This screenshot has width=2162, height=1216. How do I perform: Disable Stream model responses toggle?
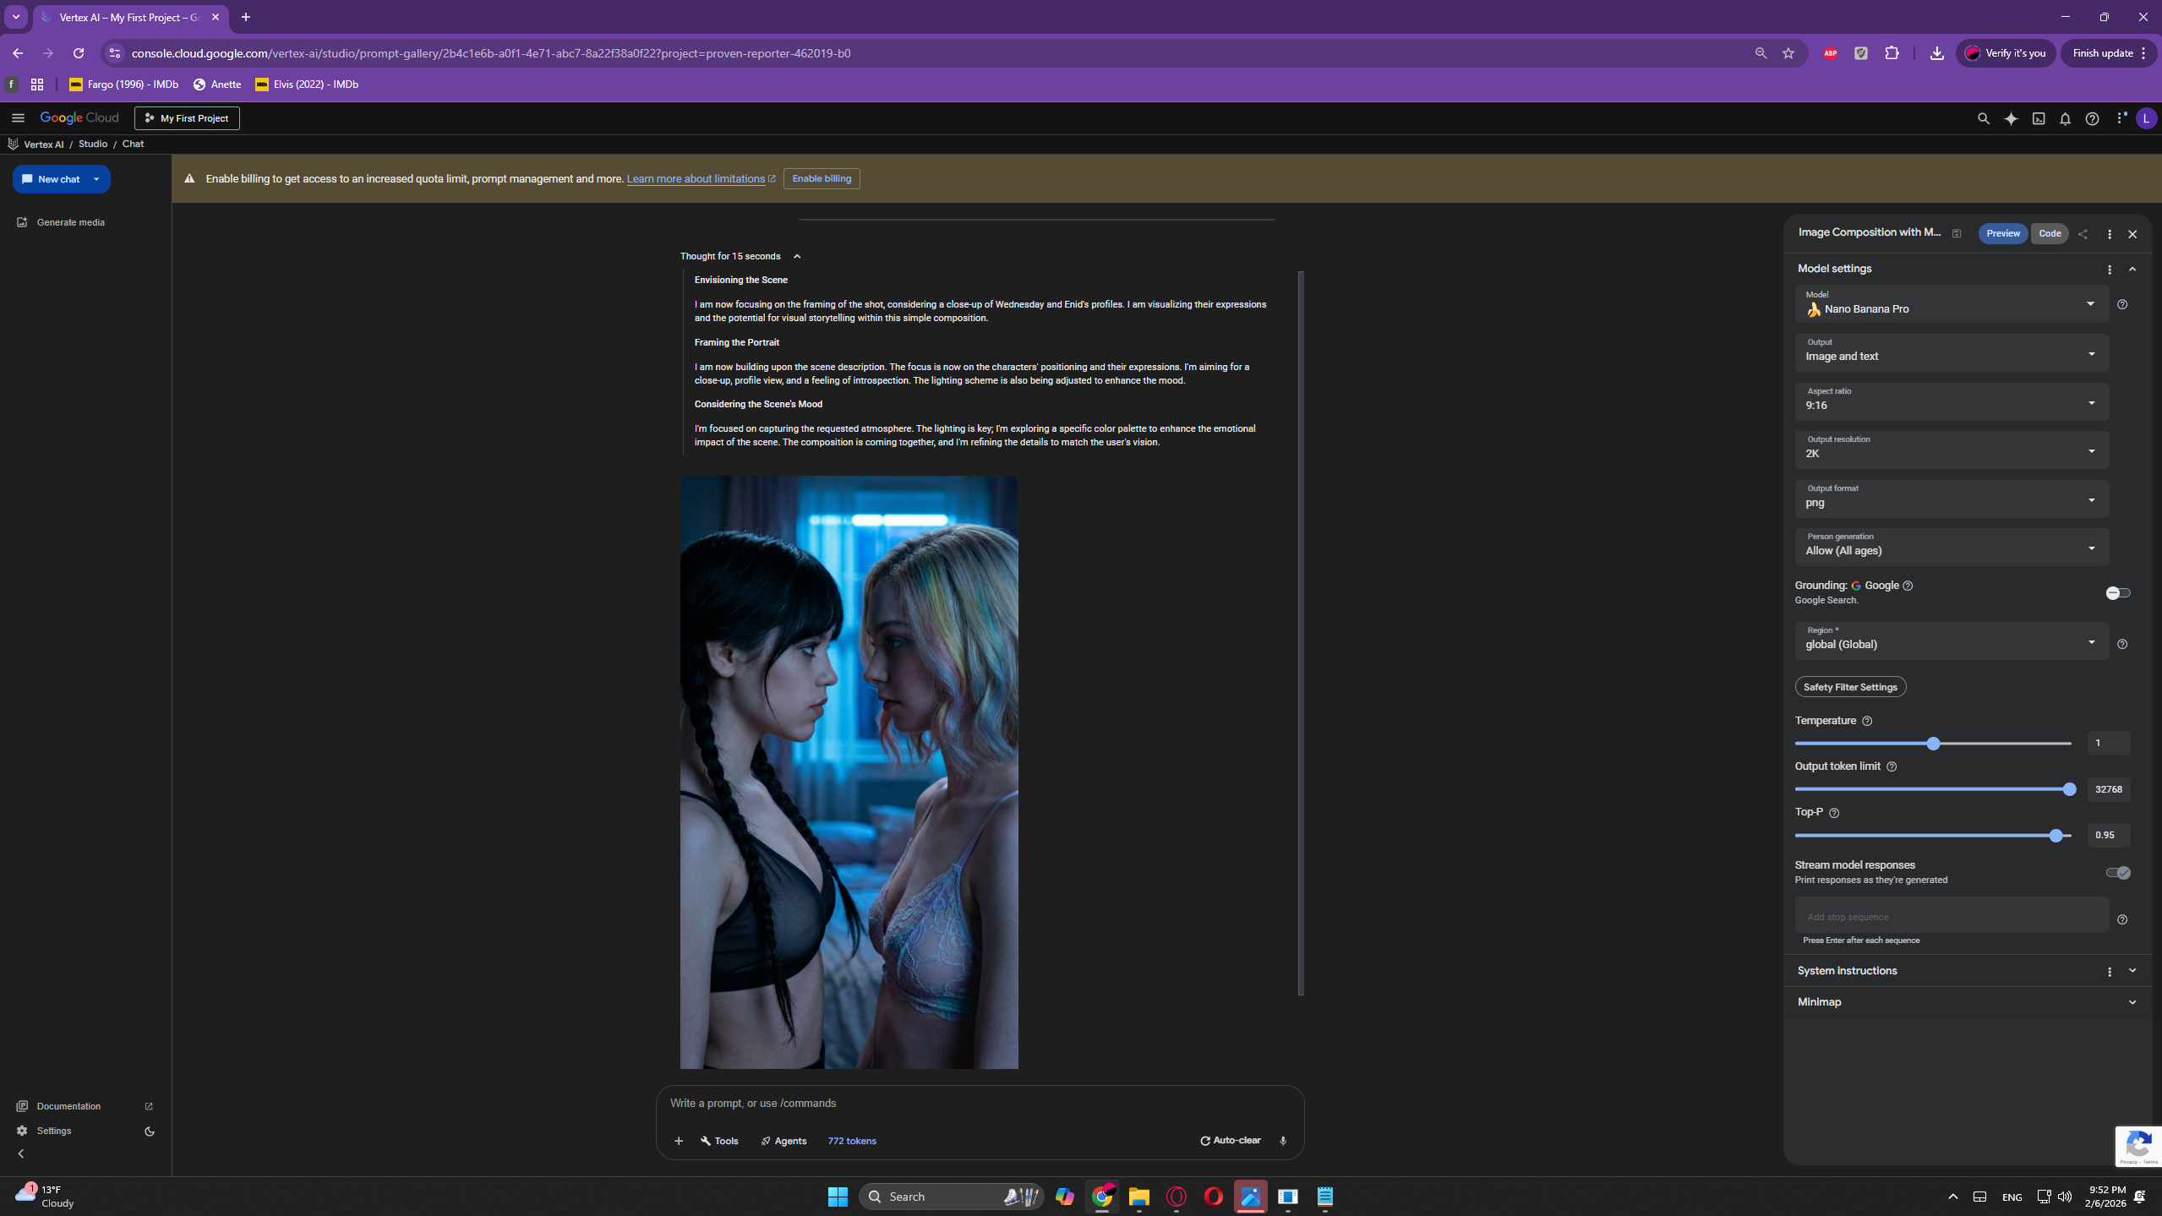pos(2117,873)
